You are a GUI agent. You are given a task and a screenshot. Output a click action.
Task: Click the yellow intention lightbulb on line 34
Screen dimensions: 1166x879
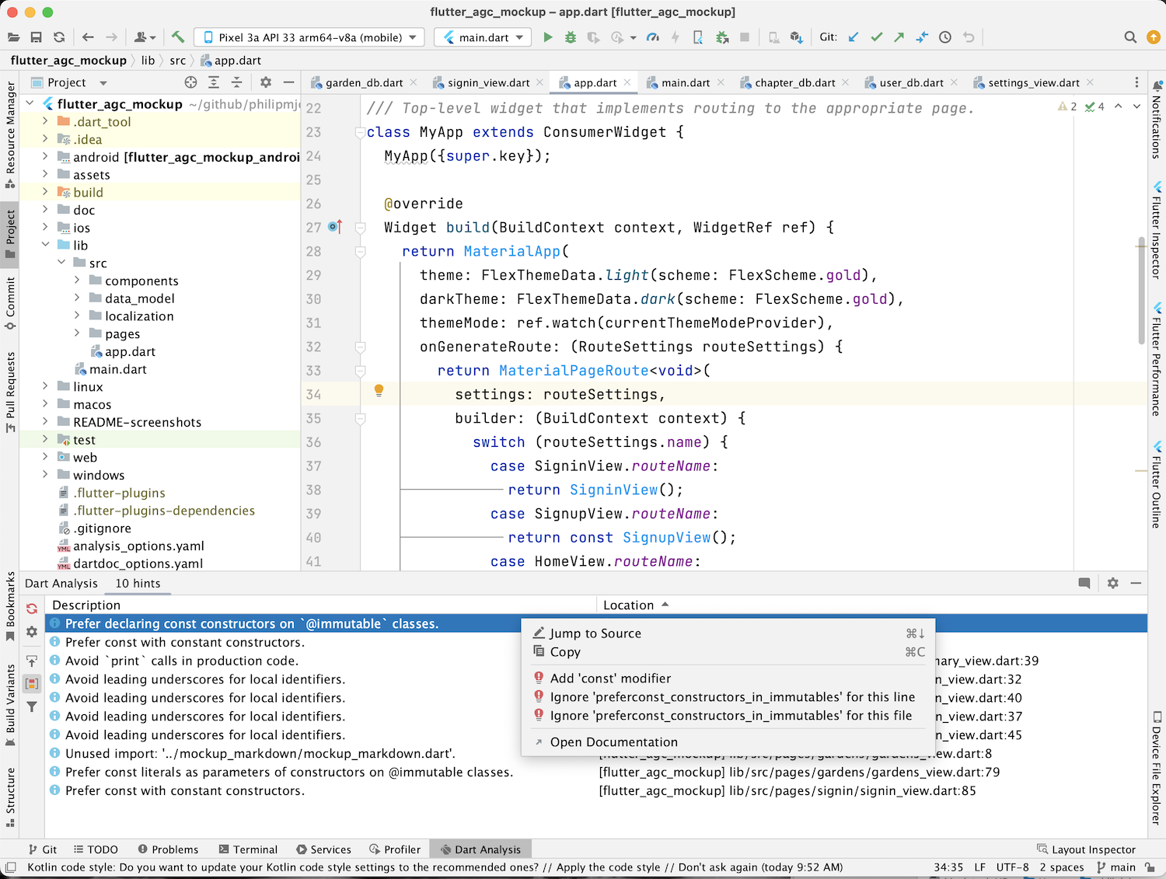tap(379, 391)
